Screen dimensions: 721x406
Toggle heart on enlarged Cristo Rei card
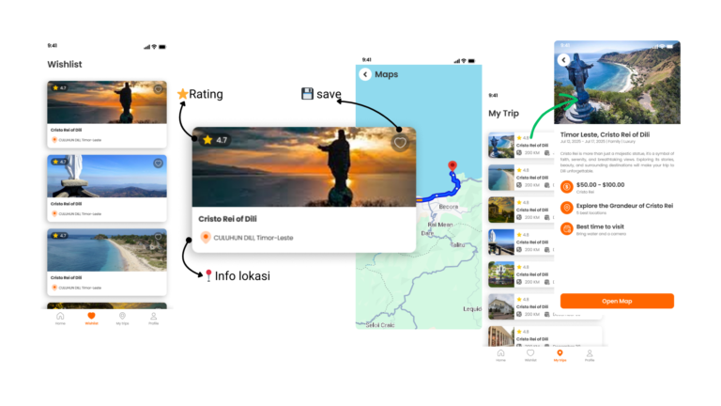point(400,143)
